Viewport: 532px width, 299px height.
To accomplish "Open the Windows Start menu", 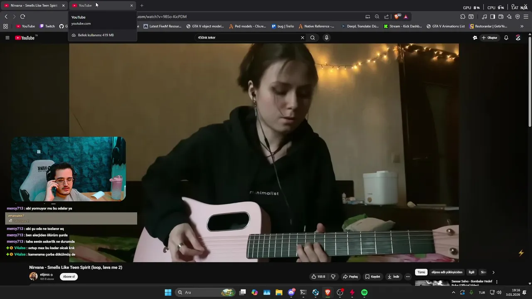I will [168, 292].
